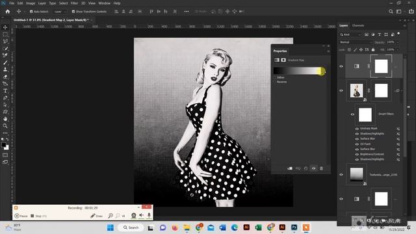The image size is (416, 234).
Task: Click the lock image pixels brush icon
Action: [356, 49]
